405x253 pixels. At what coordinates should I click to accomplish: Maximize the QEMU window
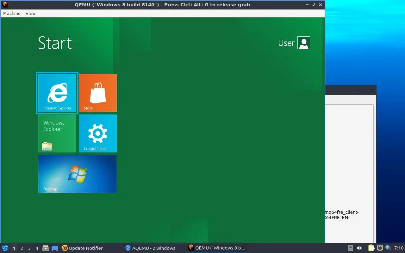click(314, 5)
